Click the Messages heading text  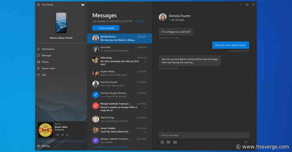point(104,16)
